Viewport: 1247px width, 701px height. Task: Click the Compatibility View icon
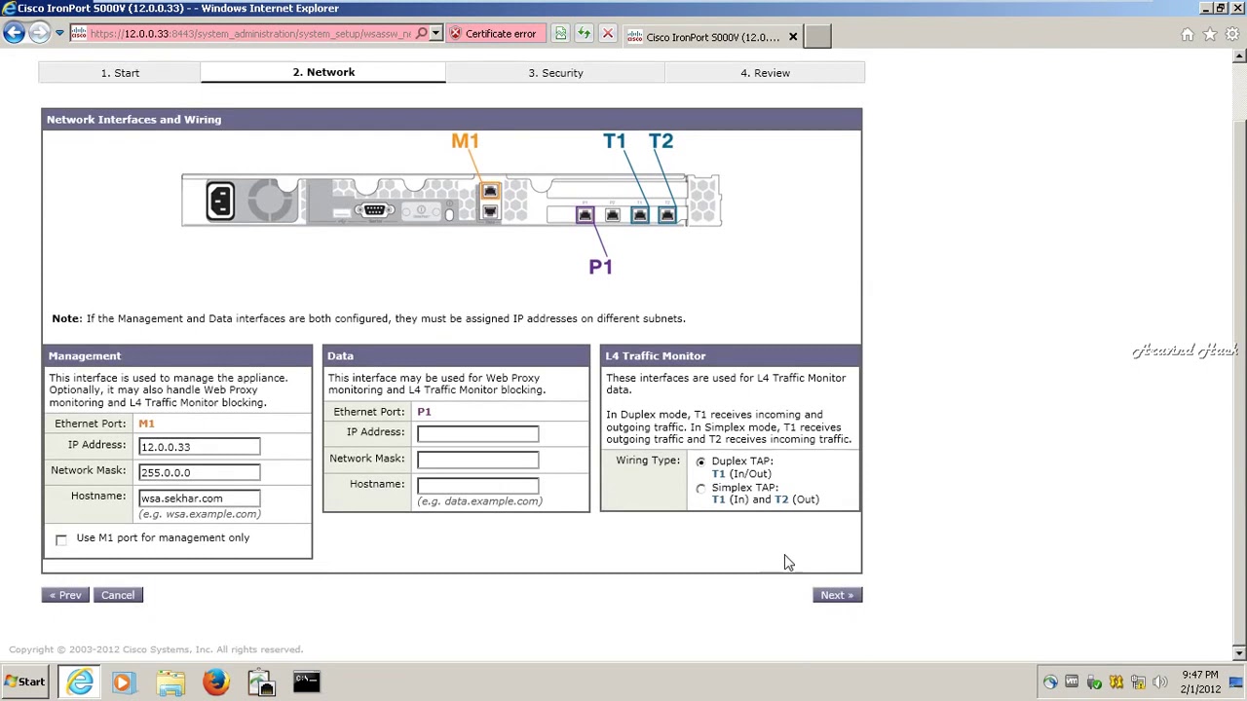[561, 34]
